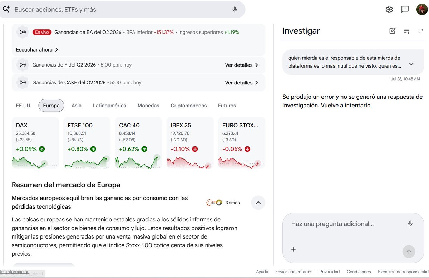Click the 'Mercados europeos equilibran las ganancias' headline
429x278 pixels.
point(100,203)
